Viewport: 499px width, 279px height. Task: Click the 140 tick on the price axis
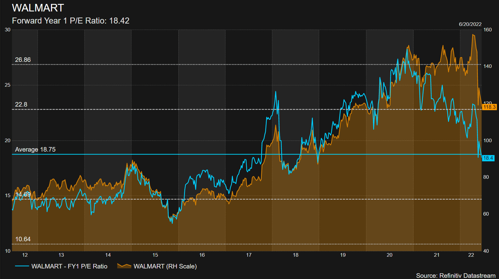coord(488,66)
